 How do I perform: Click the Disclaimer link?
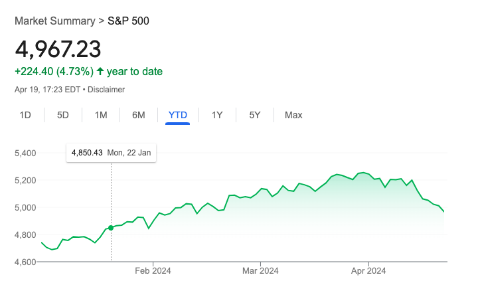pyautogui.click(x=106, y=90)
